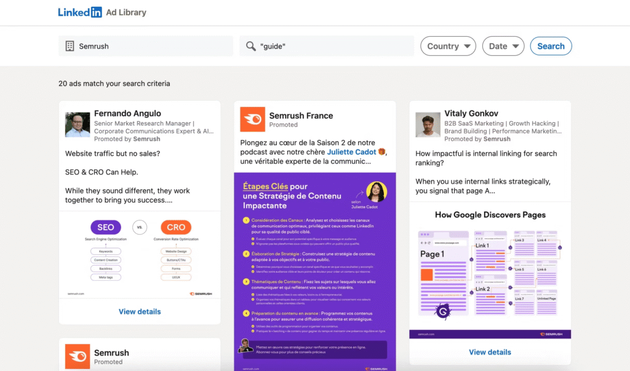Open the Country filter dropdown
The image size is (630, 371).
pyautogui.click(x=448, y=46)
